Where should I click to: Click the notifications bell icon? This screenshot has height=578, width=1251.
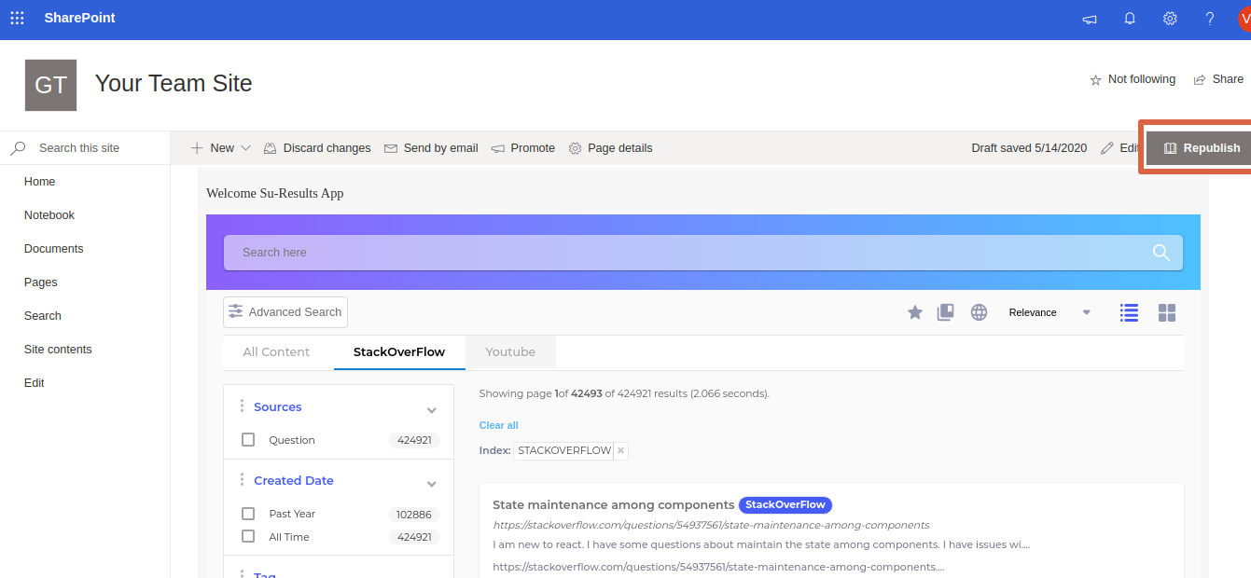point(1130,19)
